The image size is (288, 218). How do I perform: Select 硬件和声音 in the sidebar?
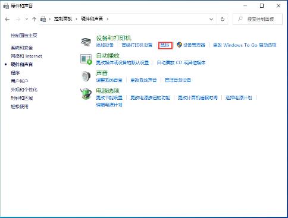[x=22, y=65]
